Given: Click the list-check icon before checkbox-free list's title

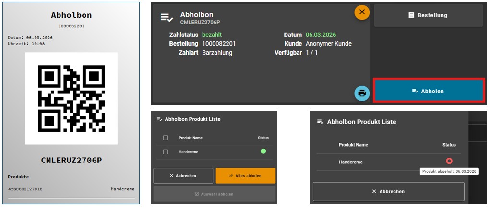Looking at the screenshot, I should [320, 122].
